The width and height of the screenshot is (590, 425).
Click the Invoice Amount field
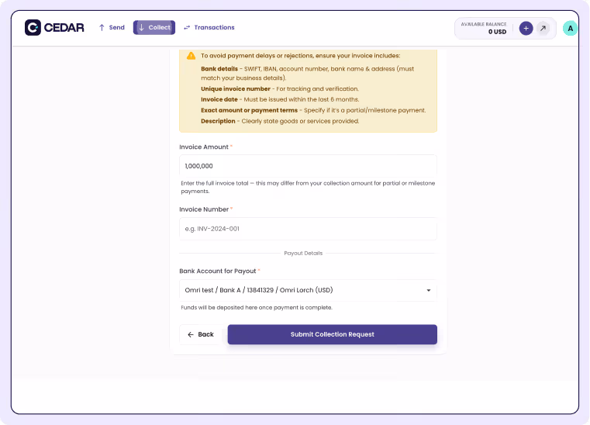click(308, 166)
